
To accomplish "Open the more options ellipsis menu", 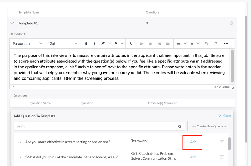I will [226, 44].
